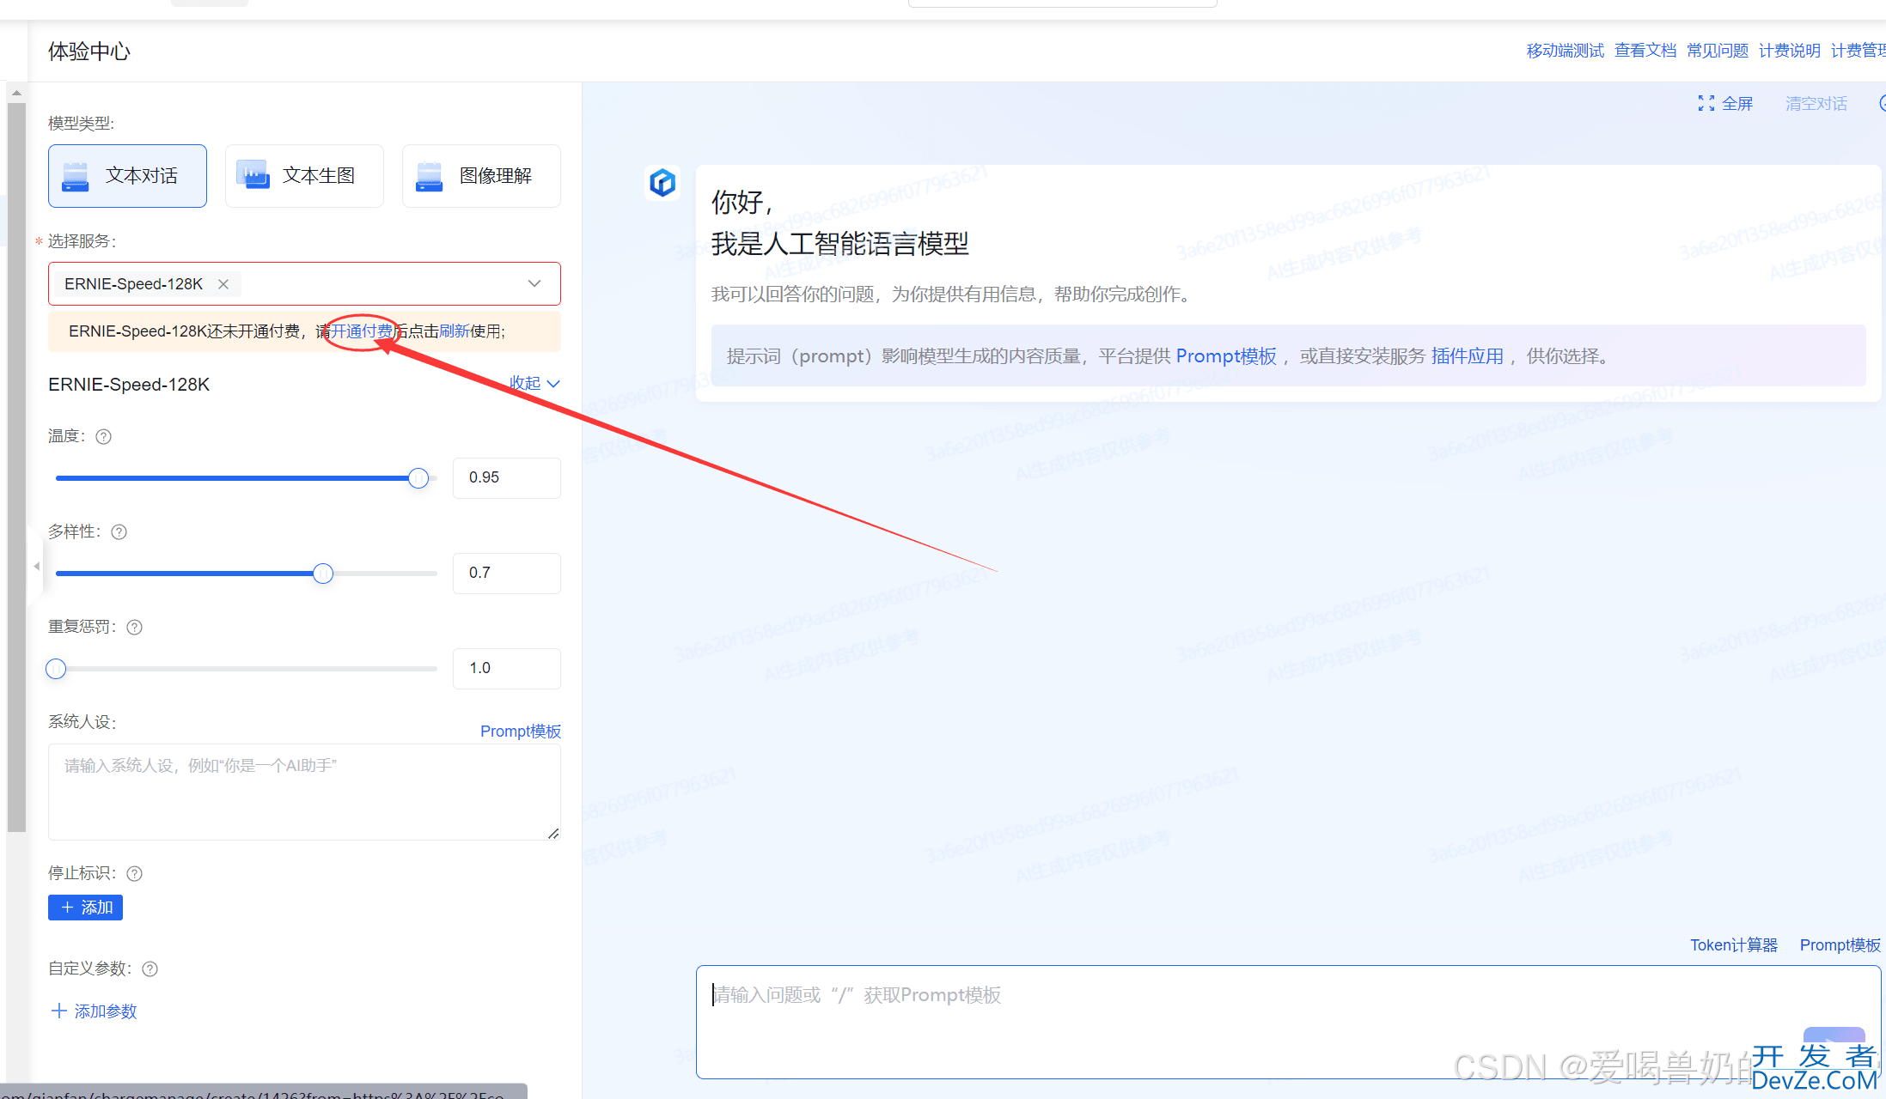Click the 开通付费 link

pyautogui.click(x=362, y=331)
